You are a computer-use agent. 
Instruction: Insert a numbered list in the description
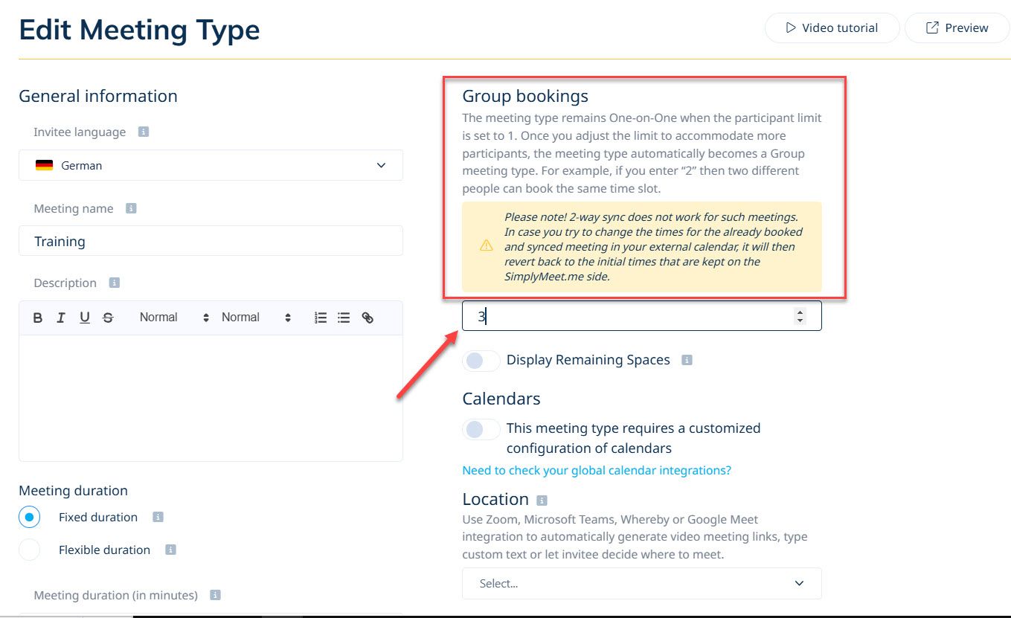320,317
